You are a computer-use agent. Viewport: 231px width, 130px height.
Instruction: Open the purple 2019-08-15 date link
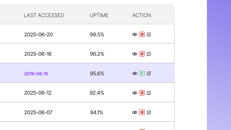pos(36,74)
